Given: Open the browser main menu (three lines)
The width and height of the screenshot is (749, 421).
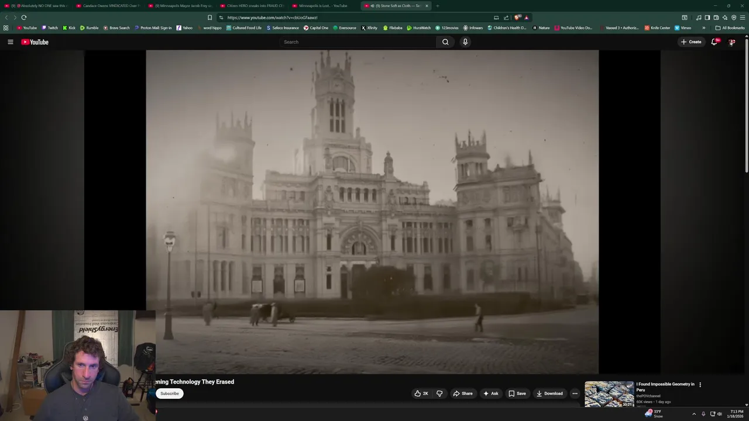Looking at the screenshot, I should [x=743, y=18].
